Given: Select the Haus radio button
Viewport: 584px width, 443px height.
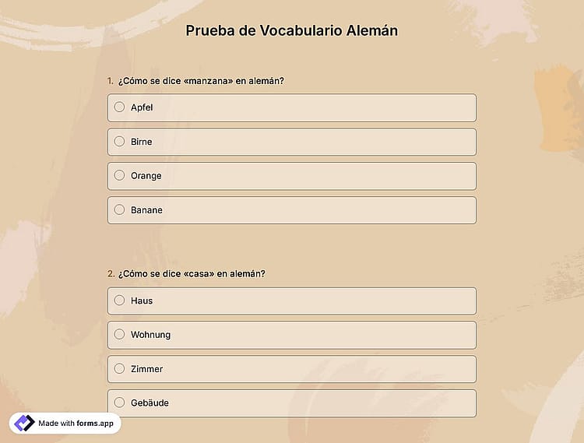Looking at the screenshot, I should (119, 300).
